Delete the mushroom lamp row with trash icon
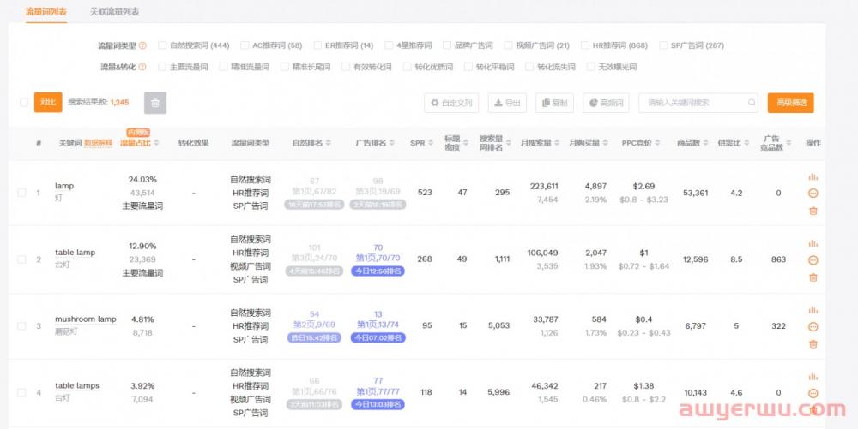The width and height of the screenshot is (858, 429). click(x=813, y=343)
